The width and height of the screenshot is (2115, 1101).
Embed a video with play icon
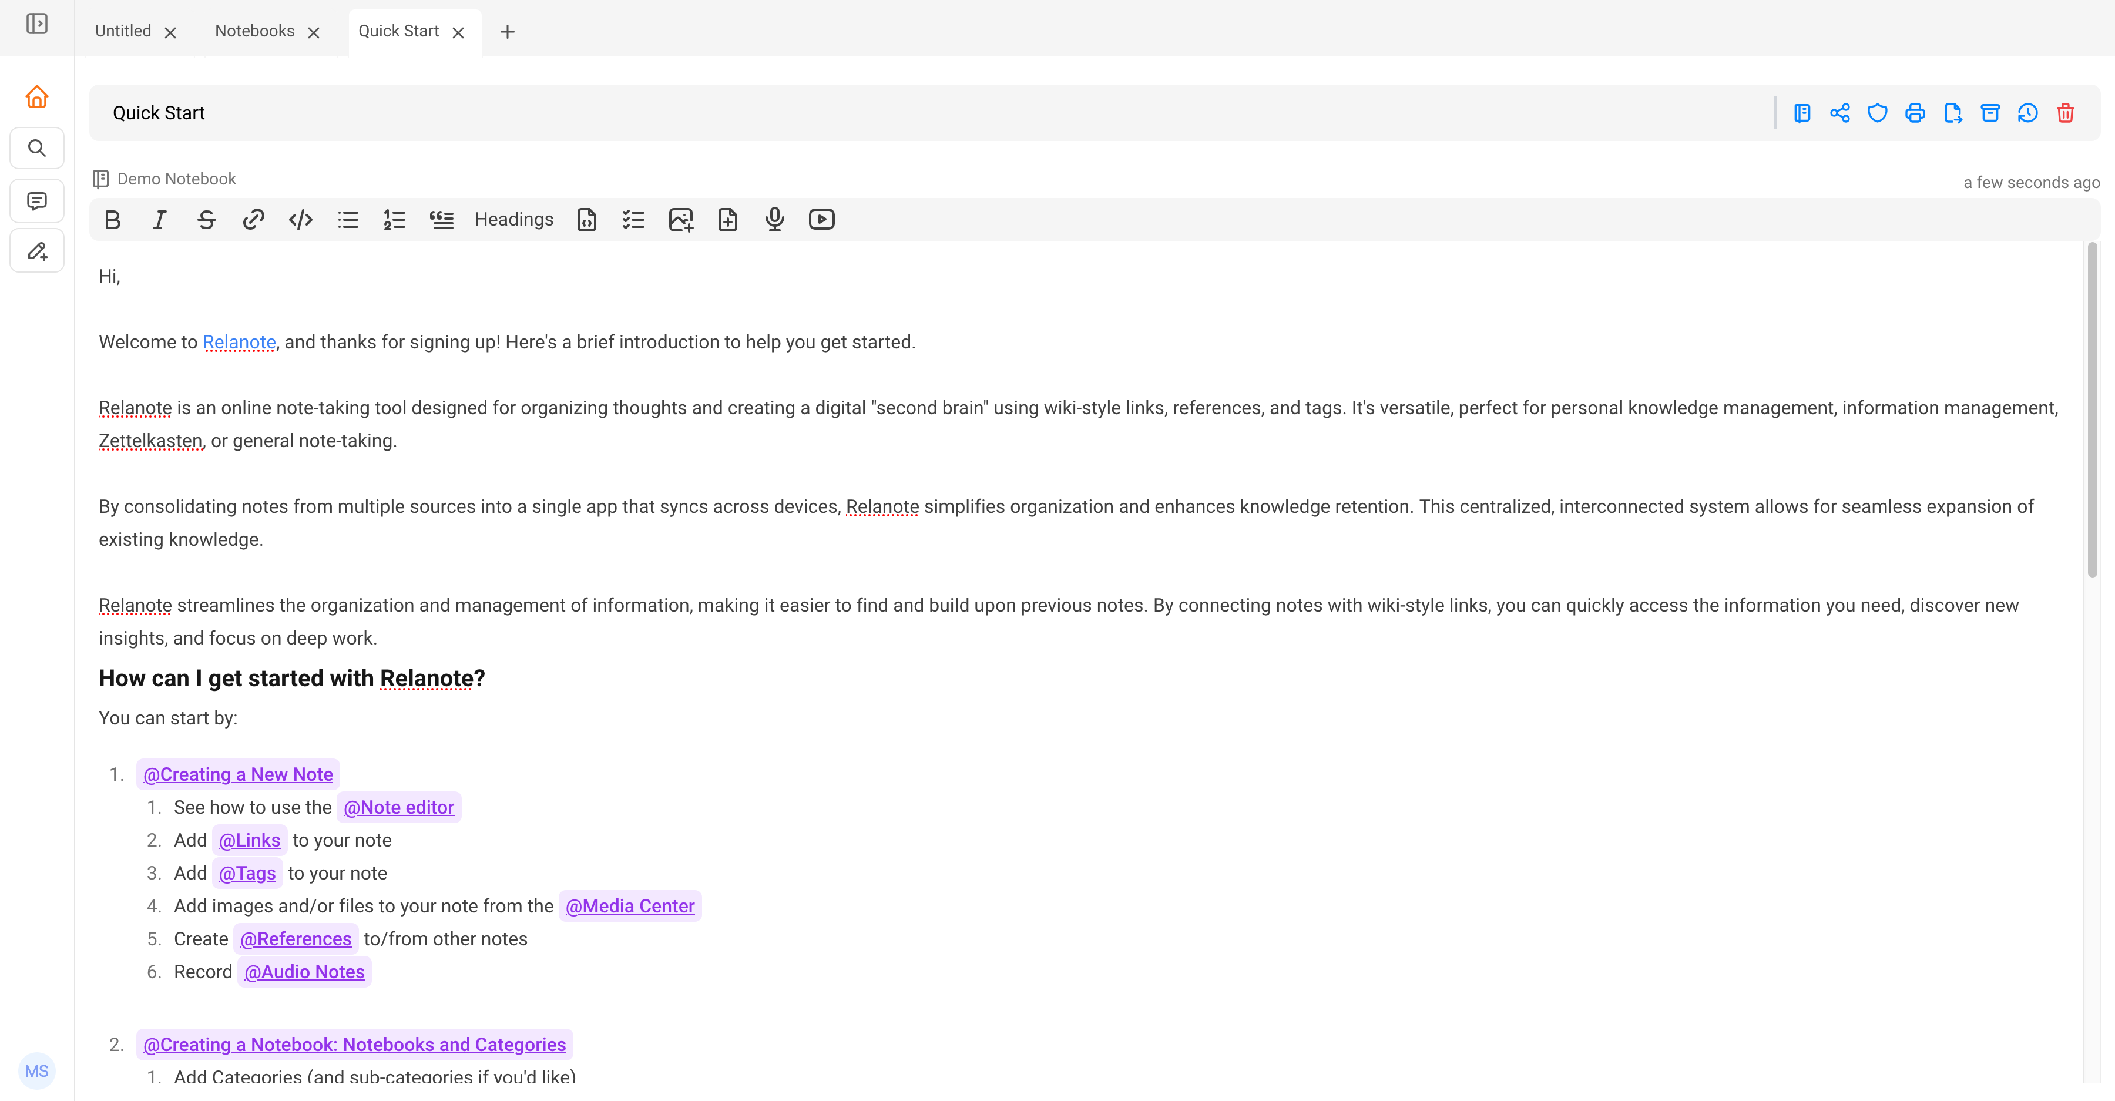click(822, 220)
